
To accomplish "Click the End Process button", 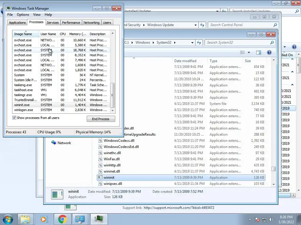I will point(101,119).
